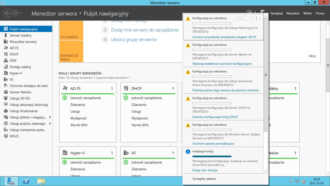Go back with the navigation back arrow
This screenshot has width=330, height=186.
click(x=7, y=13)
